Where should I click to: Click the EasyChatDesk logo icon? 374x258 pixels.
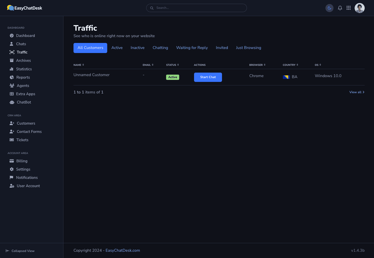pos(10,8)
